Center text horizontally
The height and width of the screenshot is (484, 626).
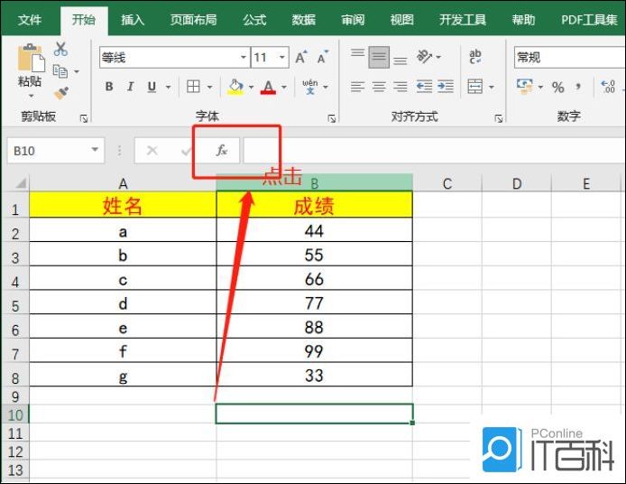379,87
